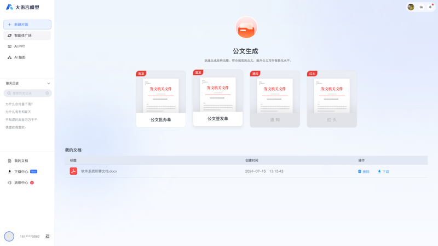Open notifications via the bell icon
438x246 pixels.
430,7
